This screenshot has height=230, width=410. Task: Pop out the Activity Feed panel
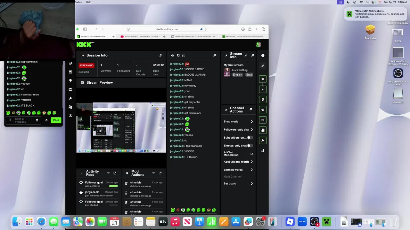115,173
